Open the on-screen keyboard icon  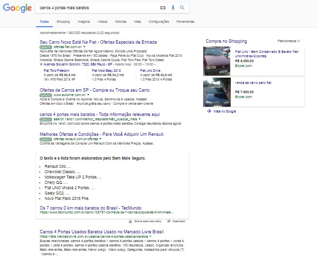point(163,8)
